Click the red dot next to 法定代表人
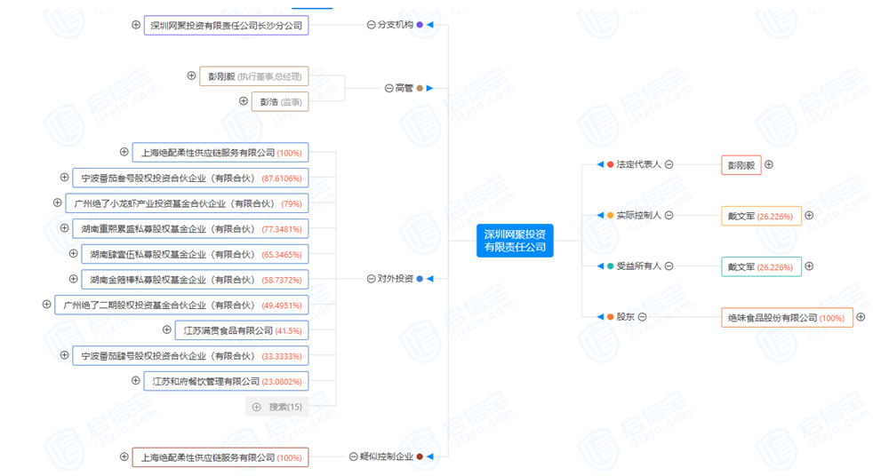This screenshot has height=476, width=873. pos(610,164)
